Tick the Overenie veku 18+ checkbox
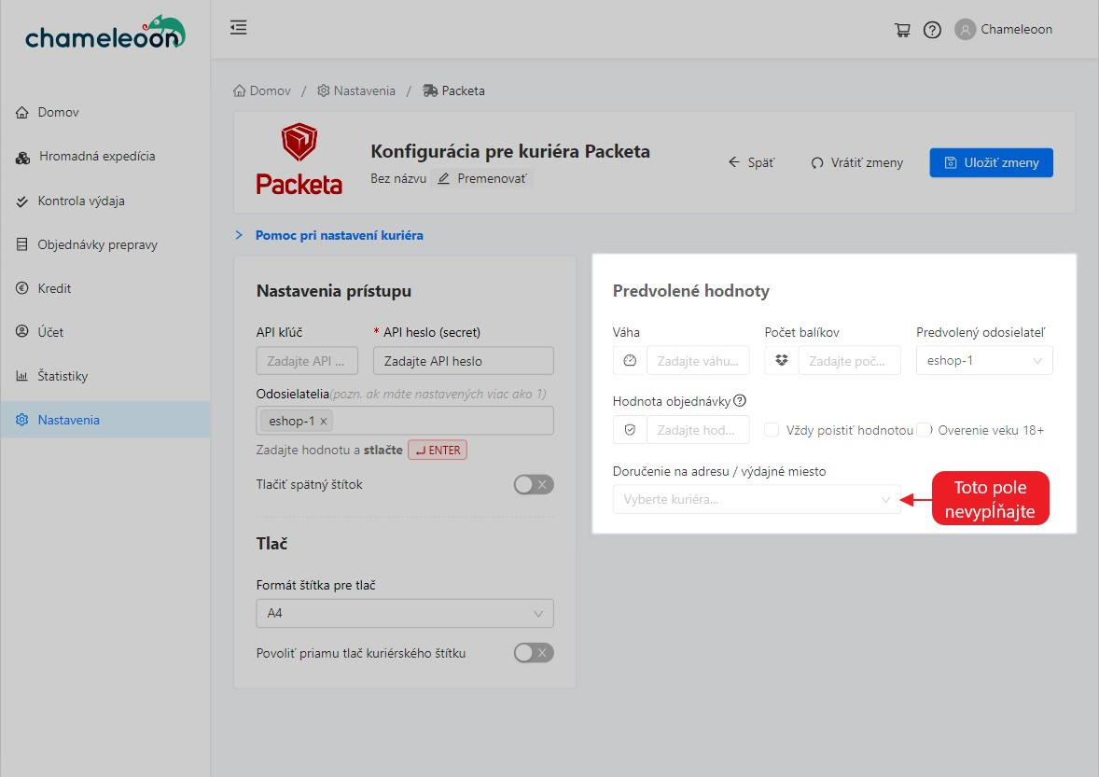Viewport: 1099px width, 777px height. click(x=924, y=430)
